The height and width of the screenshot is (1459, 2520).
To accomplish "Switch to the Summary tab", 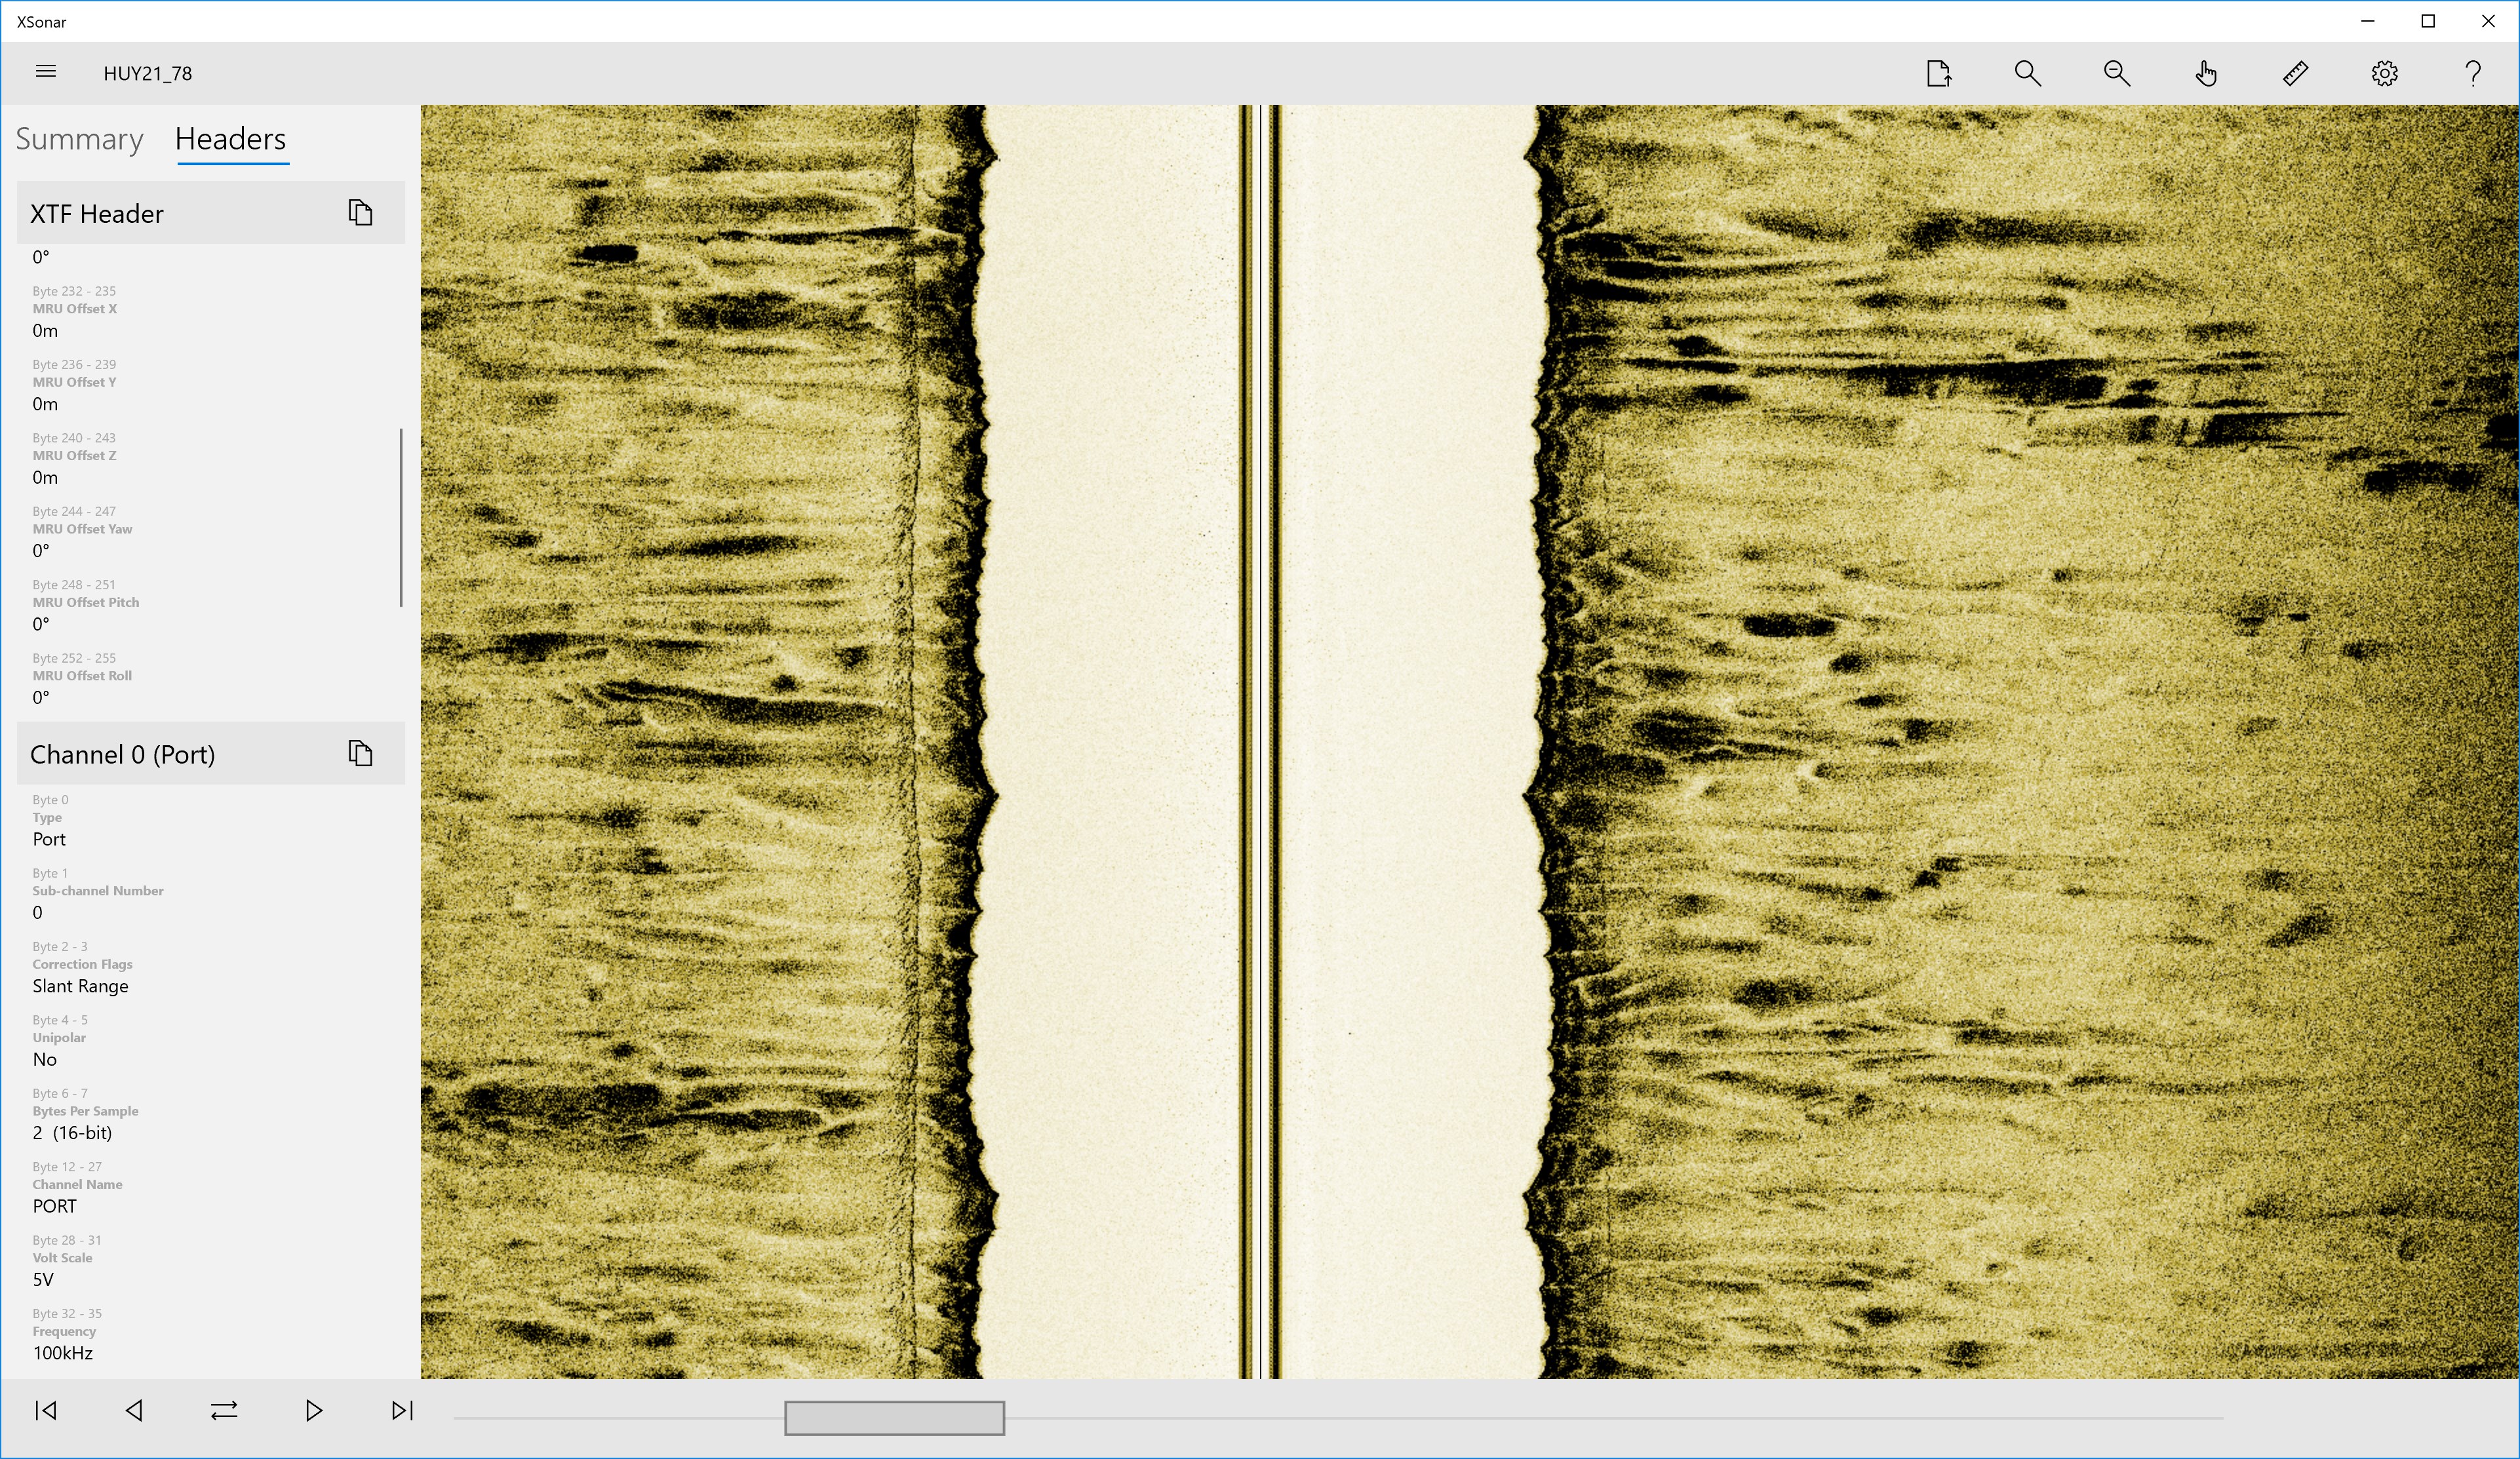I will click(79, 139).
